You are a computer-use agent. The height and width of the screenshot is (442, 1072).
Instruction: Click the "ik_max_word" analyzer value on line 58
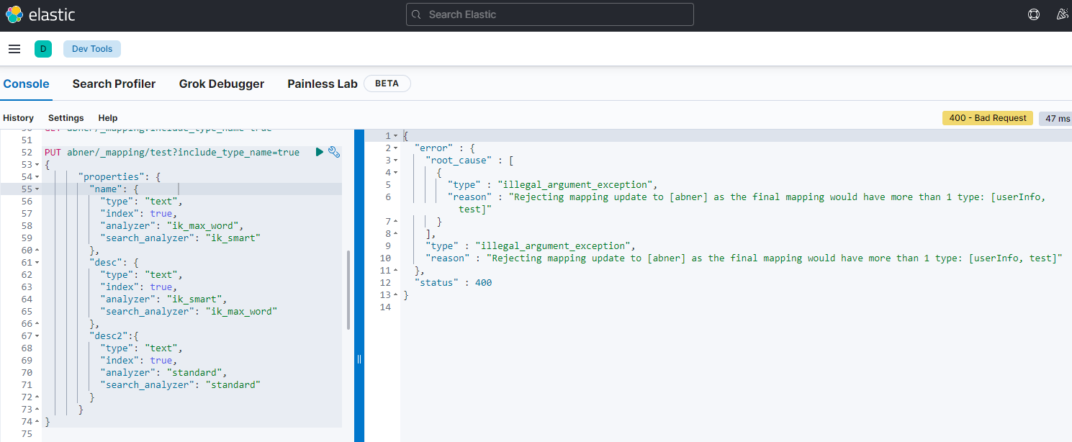[x=205, y=226]
